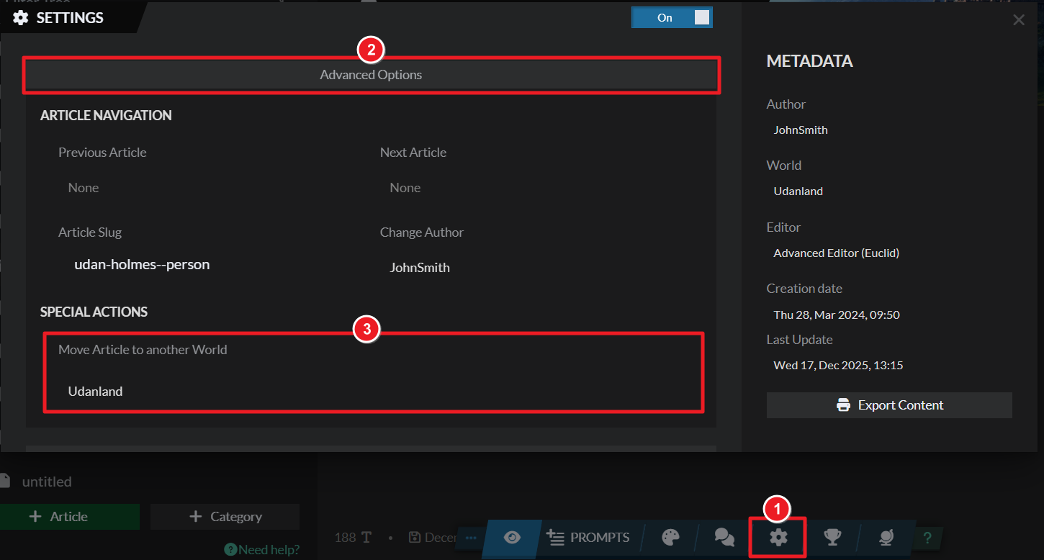Click the eye preview icon in bottom toolbar
The image size is (1044, 560).
tap(512, 537)
